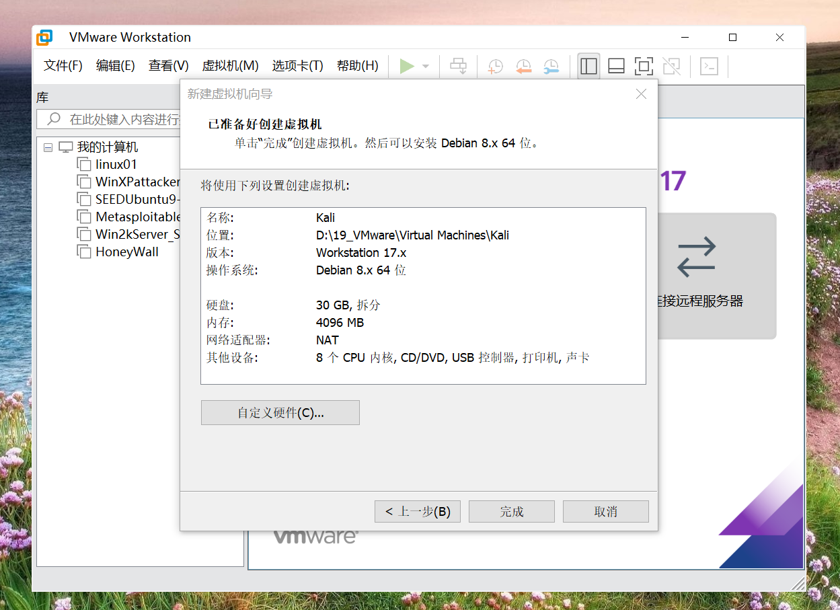Take a snapshot using the clock-plus icon
The height and width of the screenshot is (610, 840).
pos(495,65)
